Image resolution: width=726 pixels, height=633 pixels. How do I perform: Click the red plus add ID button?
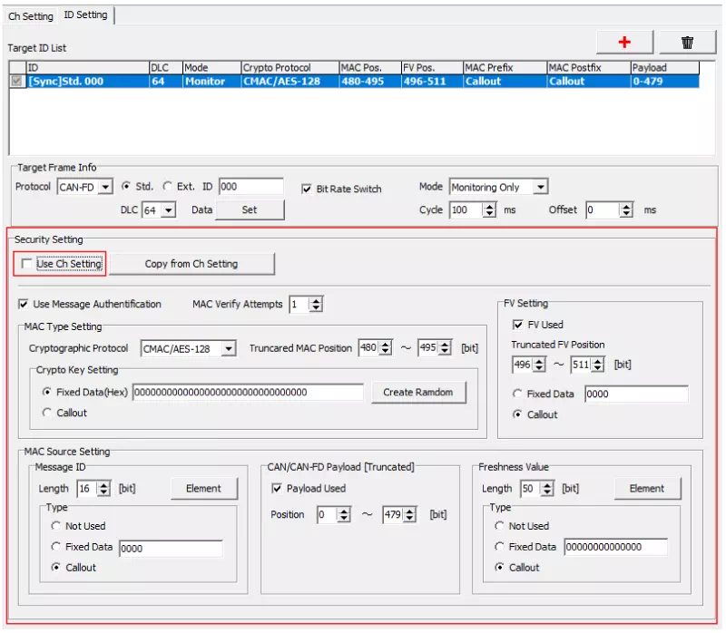pos(623,42)
